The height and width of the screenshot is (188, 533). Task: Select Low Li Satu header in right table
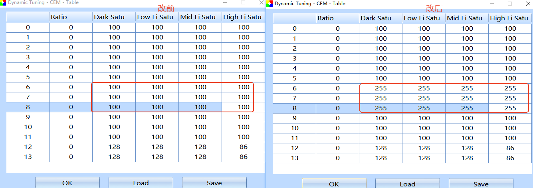tap(424, 18)
